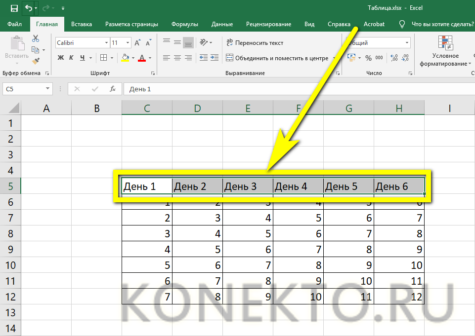Click the Enter checkmark icon in formula bar
The width and height of the screenshot is (475, 336).
tap(95, 89)
